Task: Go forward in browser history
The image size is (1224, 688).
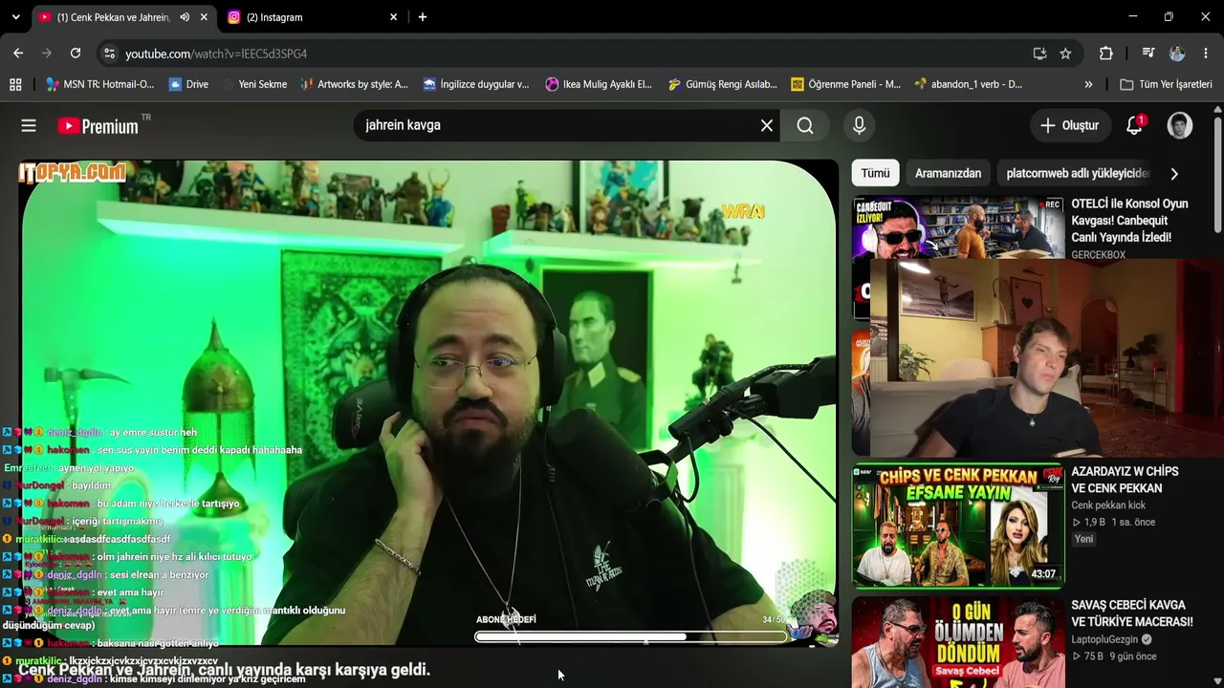Action: 47,54
